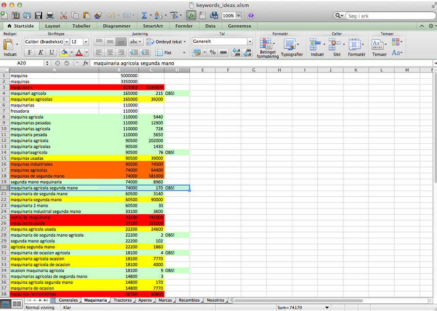Click the yellow fill color button
437x311 pixels.
(x=64, y=52)
